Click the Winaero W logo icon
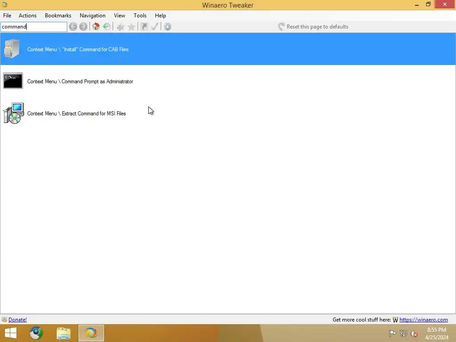 (x=395, y=320)
